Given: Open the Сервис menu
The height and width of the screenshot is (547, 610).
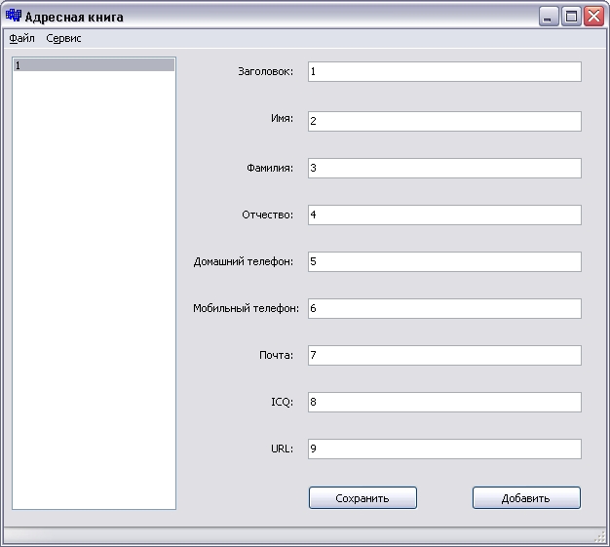Looking at the screenshot, I should tap(63, 39).
